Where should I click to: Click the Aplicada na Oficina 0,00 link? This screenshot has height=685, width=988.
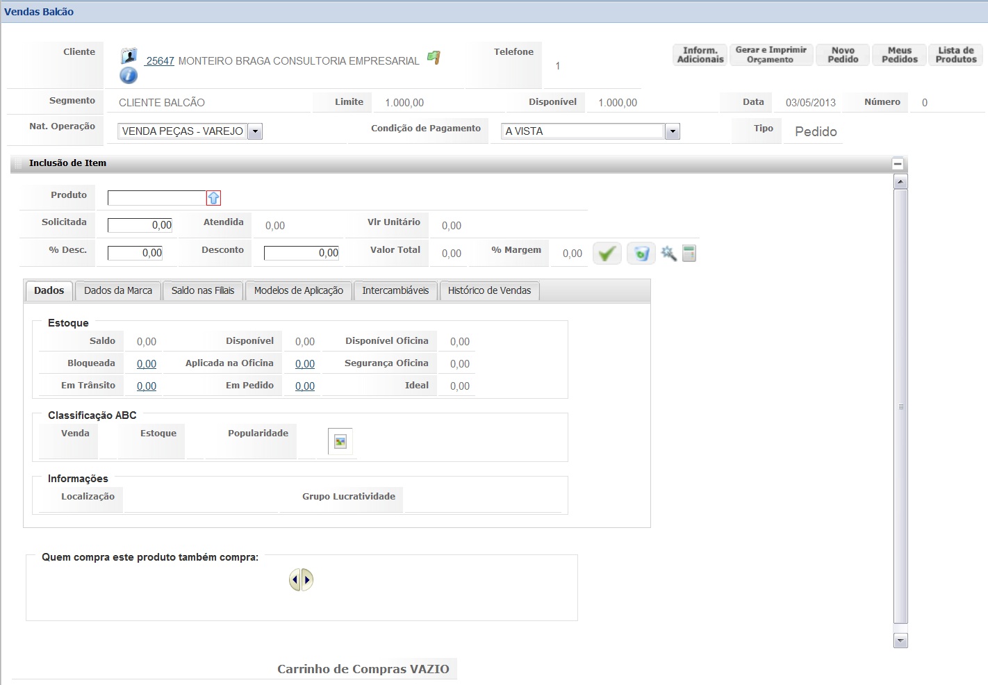(305, 364)
